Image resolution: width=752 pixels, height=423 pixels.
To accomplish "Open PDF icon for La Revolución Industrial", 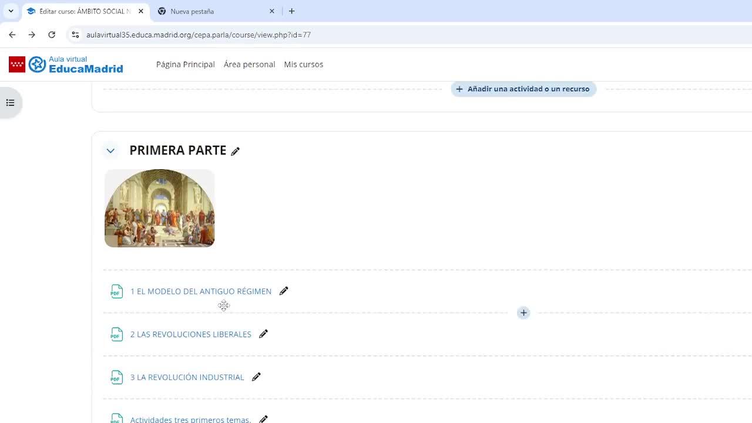I will 117,377.
